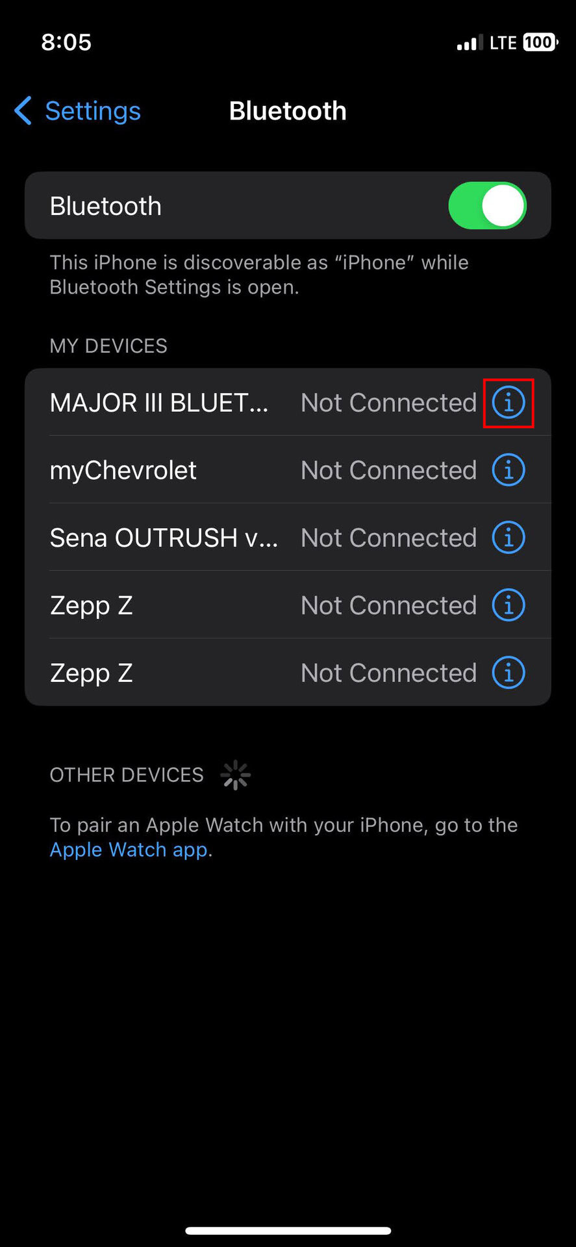Viewport: 576px width, 1247px height.
Task: Tap the second Zepp Z device name
Action: click(x=92, y=673)
